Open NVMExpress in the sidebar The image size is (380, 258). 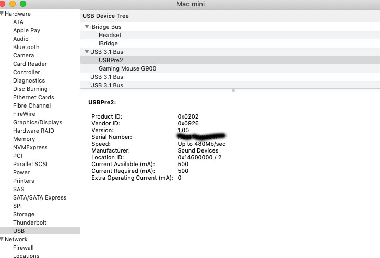[30, 147]
